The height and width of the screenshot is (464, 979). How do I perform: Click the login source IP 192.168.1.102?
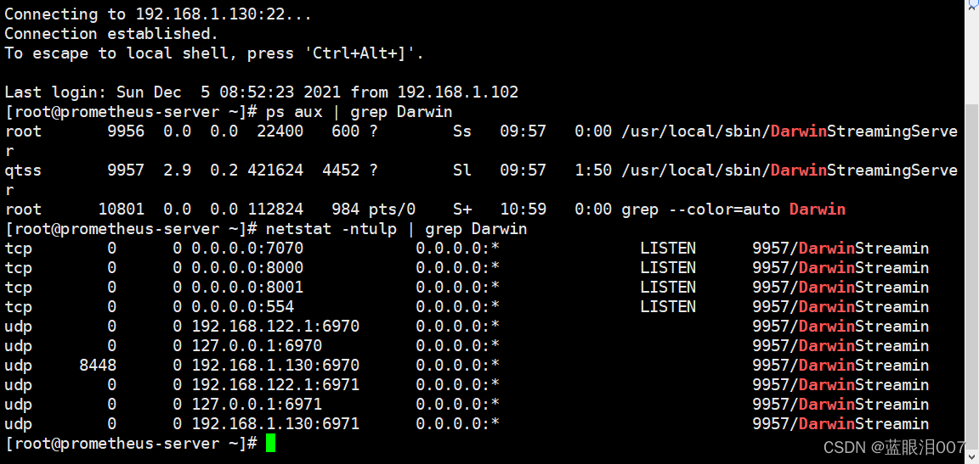(458, 92)
